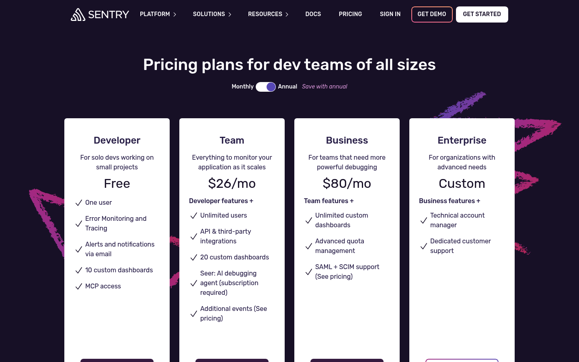The image size is (579, 362).
Task: Click the $80/mo Business price
Action: click(x=347, y=183)
